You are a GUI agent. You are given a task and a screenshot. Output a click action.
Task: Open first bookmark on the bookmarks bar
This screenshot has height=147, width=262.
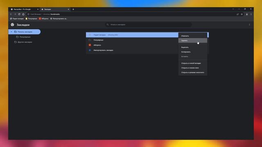(x=17, y=19)
